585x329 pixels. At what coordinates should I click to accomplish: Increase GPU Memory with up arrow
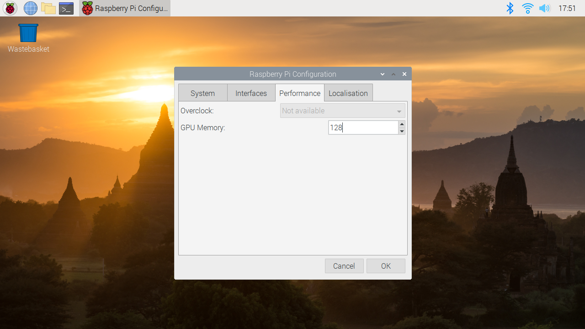pyautogui.click(x=402, y=124)
